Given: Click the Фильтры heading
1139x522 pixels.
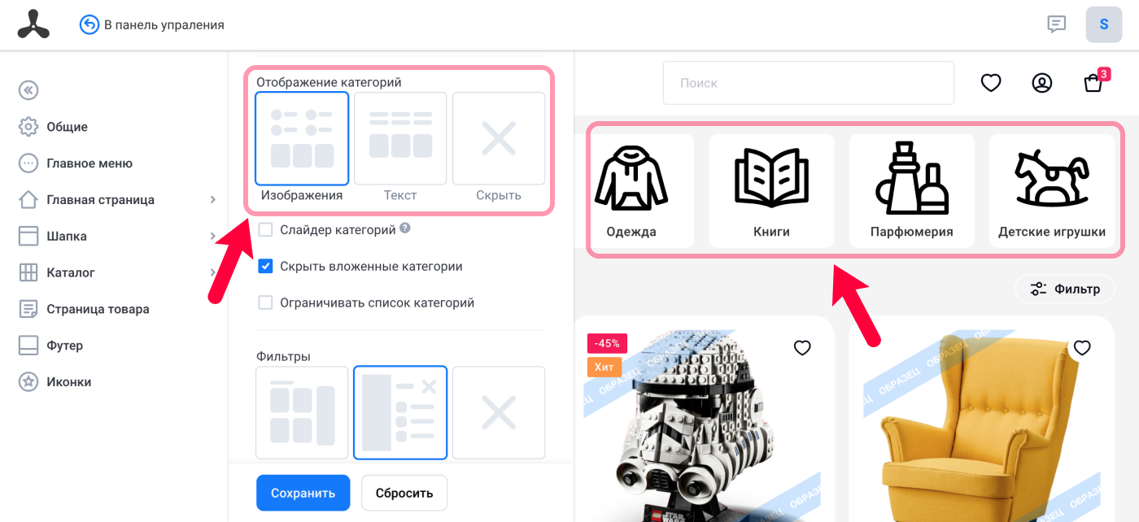Looking at the screenshot, I should pyautogui.click(x=283, y=356).
